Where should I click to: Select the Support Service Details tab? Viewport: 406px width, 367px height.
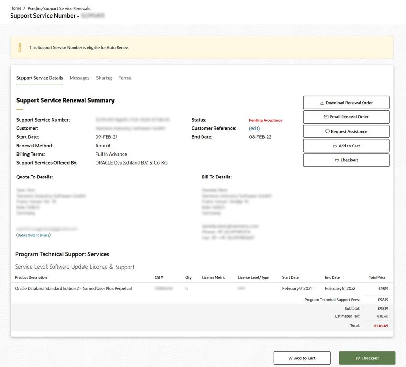(x=39, y=78)
